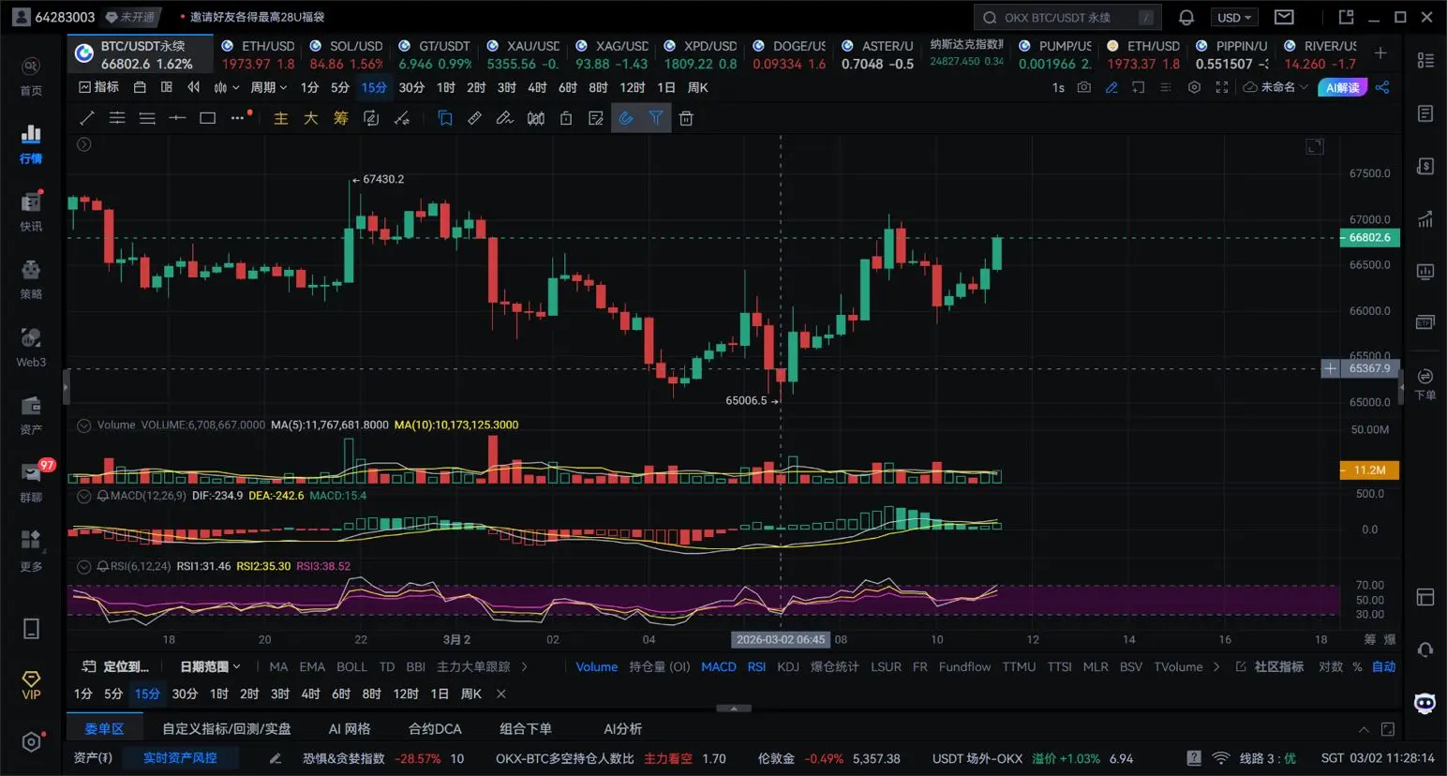1447x776 pixels.
Task: Click the current price label 66802.6
Action: tap(1369, 238)
